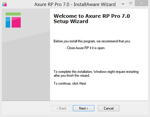
Task: Click the disabled < Back button
Action: click(62, 108)
